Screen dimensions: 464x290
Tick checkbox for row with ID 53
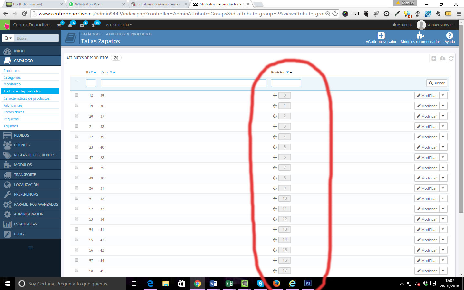pyautogui.click(x=77, y=219)
